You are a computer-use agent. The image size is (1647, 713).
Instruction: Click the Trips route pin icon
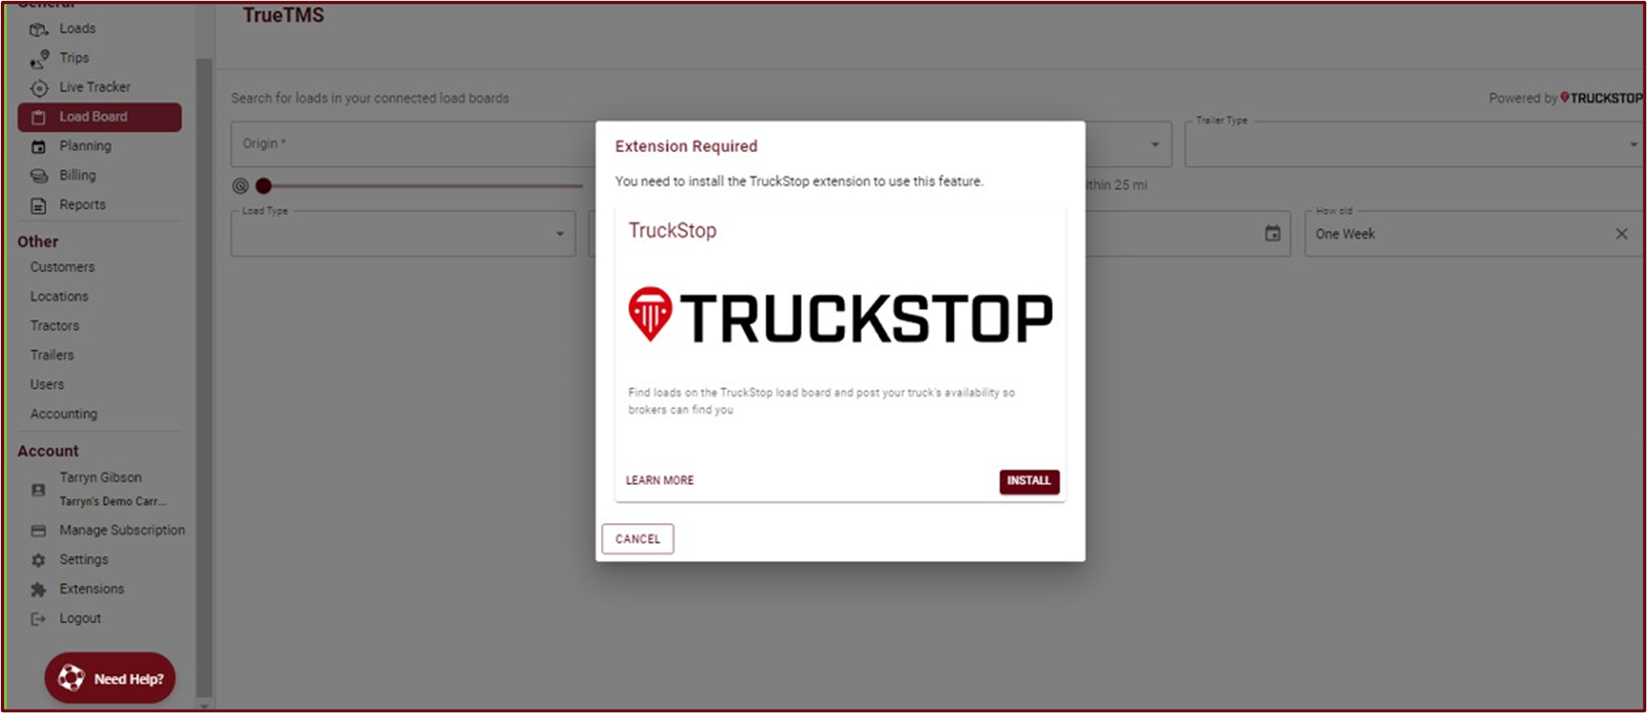[38, 59]
